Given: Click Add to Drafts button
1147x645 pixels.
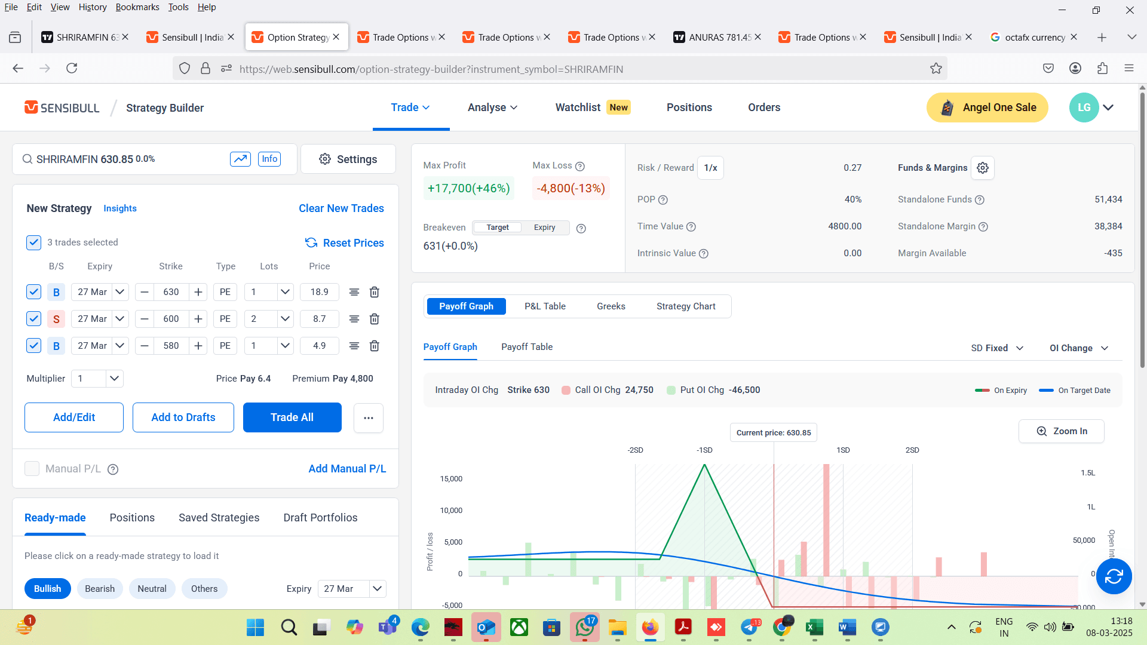Looking at the screenshot, I should (x=183, y=417).
